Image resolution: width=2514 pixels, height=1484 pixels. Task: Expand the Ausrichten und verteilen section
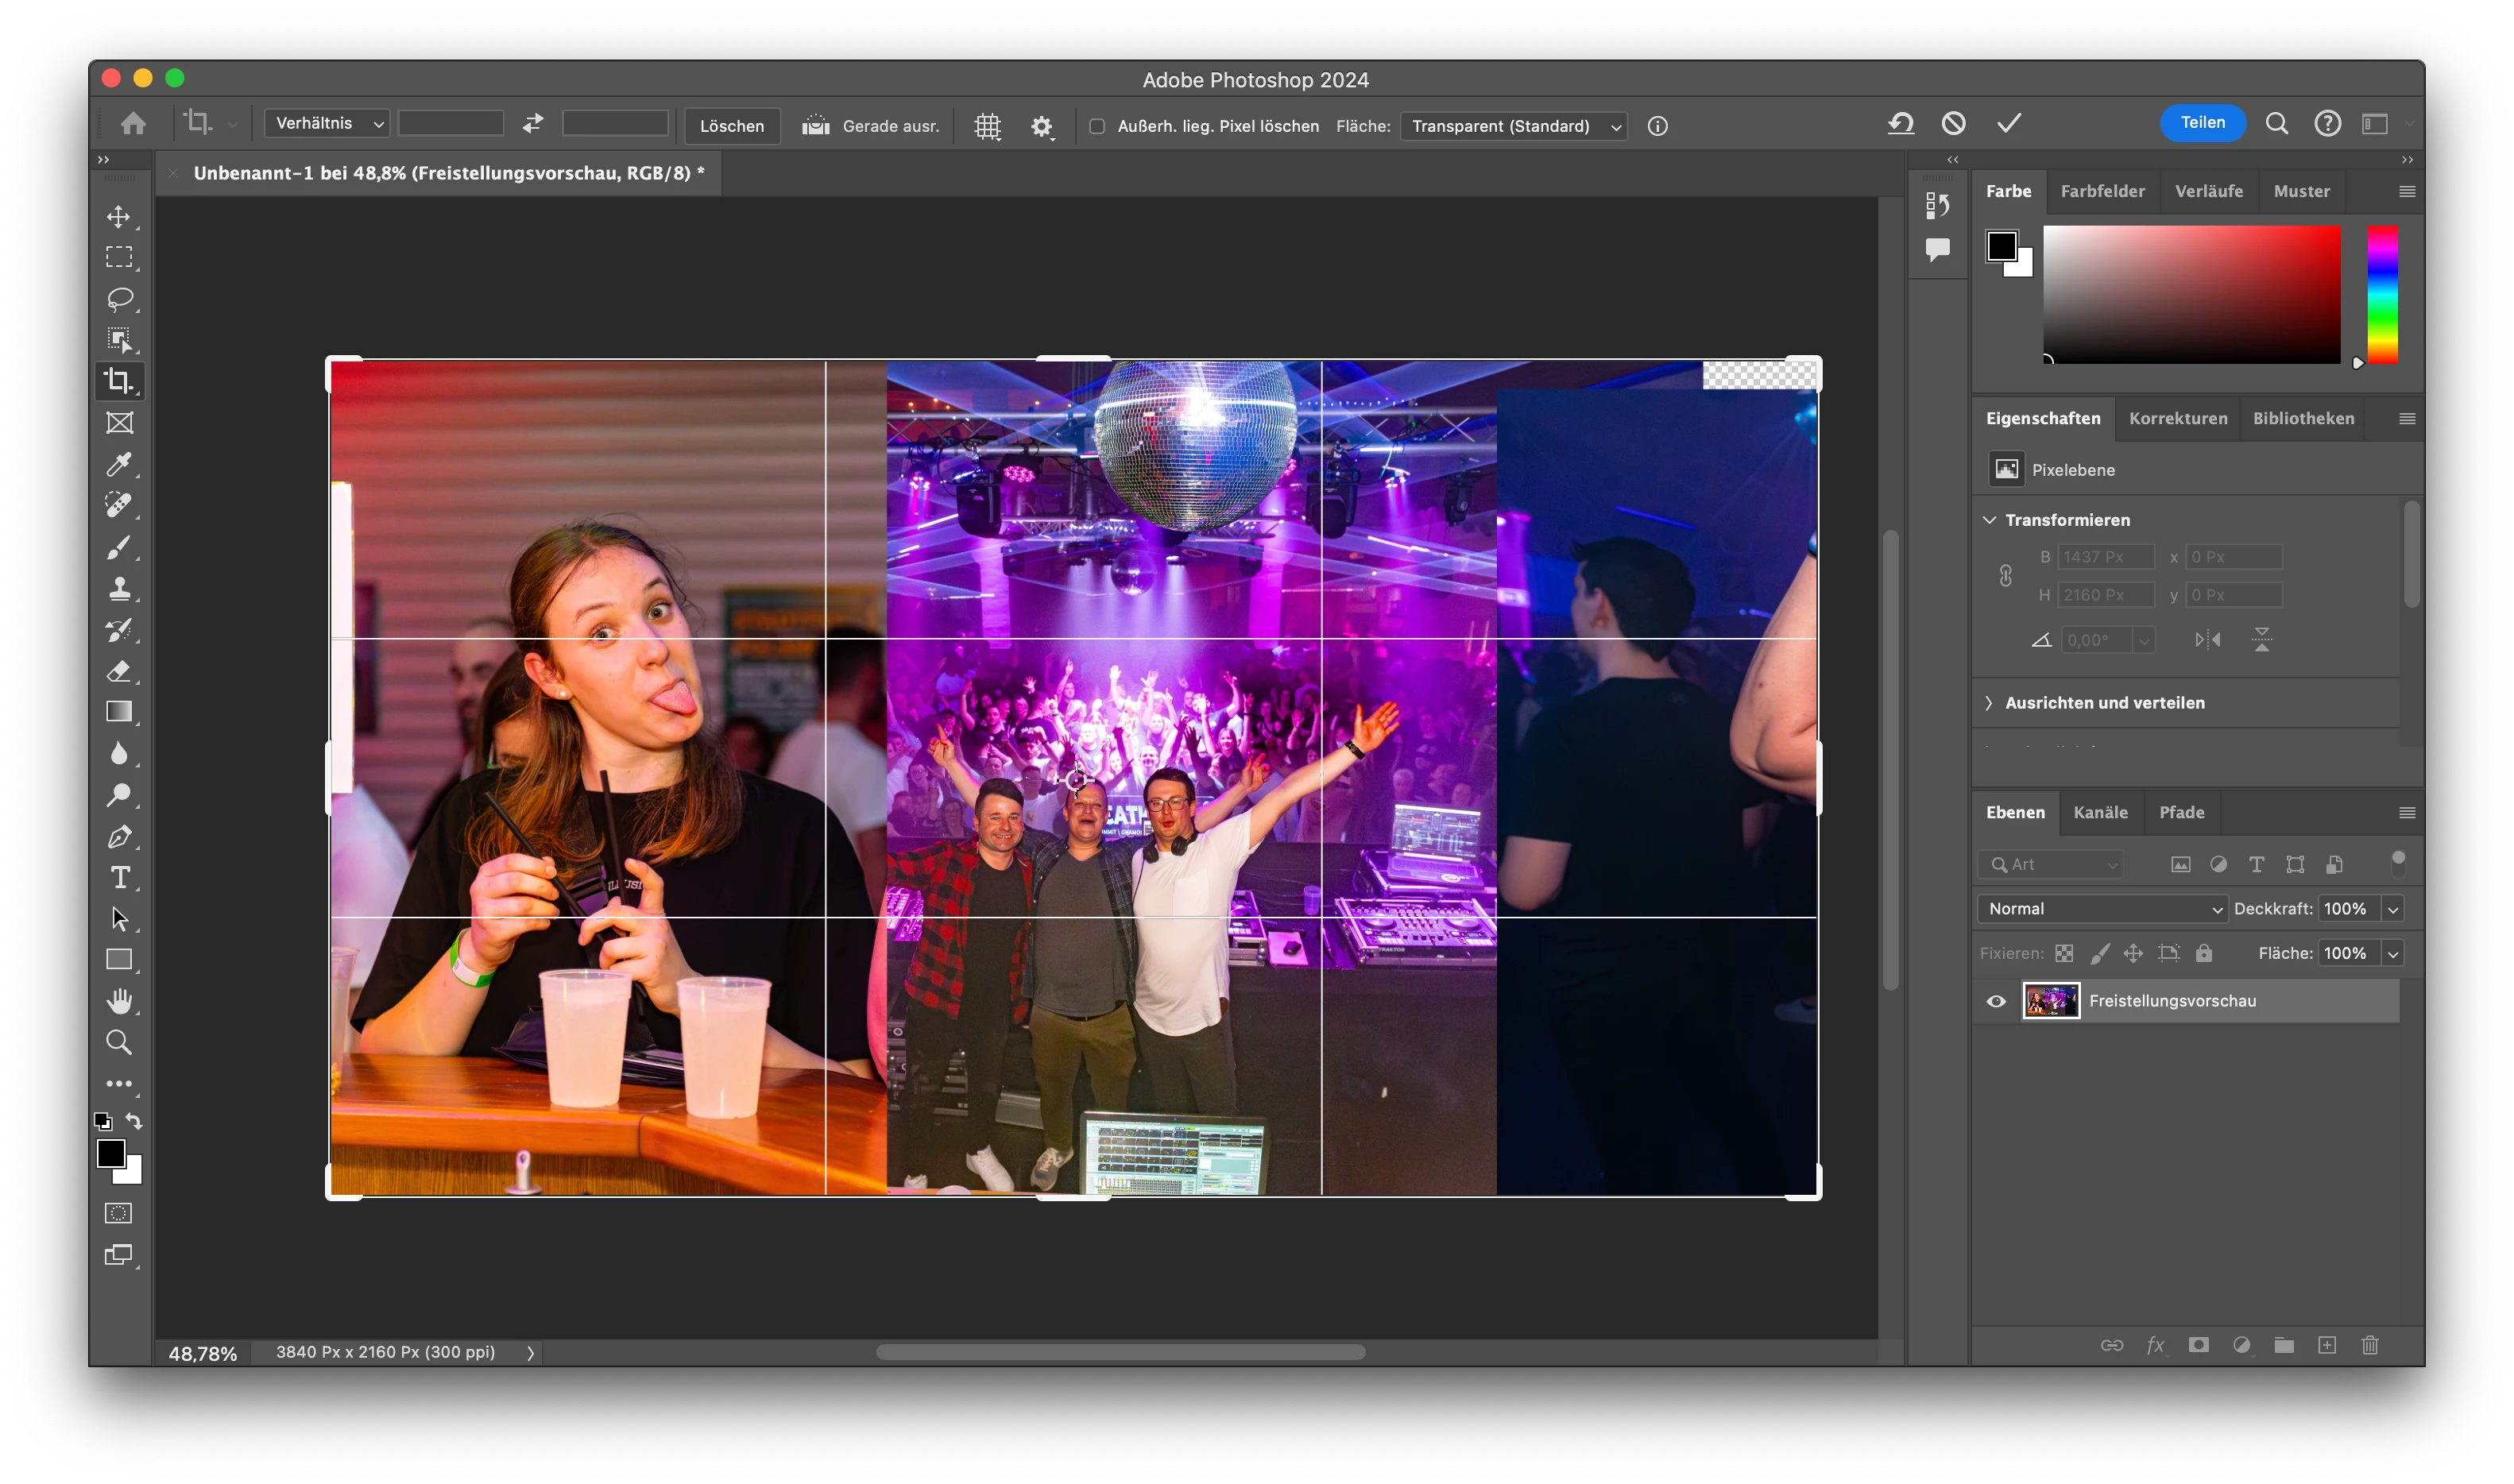point(2103,703)
